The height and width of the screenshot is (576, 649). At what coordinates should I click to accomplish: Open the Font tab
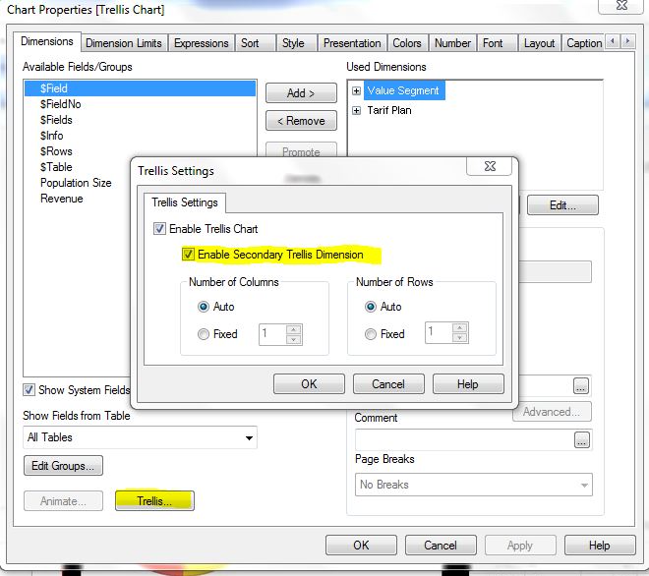tap(493, 43)
